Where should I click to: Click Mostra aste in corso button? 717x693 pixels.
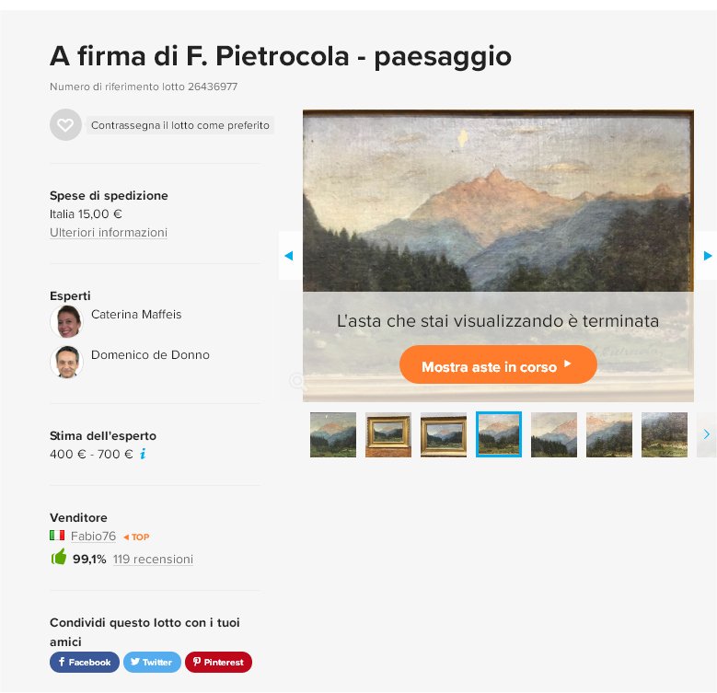[498, 364]
